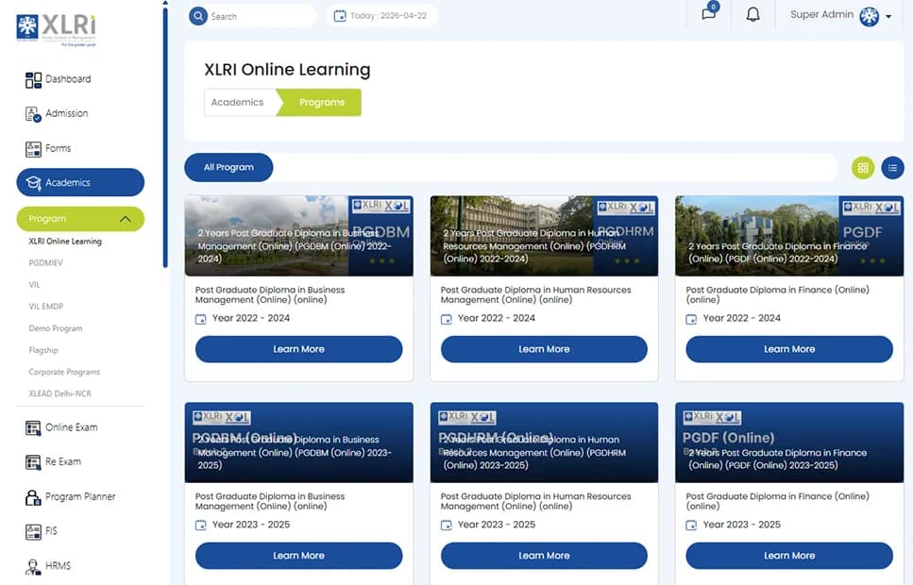This screenshot has height=585, width=913.
Task: Click the Super Admin avatar icon
Action: tap(870, 16)
